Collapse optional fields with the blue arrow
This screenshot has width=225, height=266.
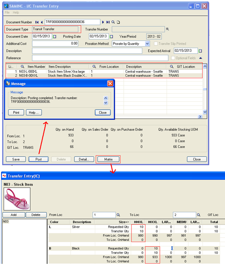(x=200, y=58)
